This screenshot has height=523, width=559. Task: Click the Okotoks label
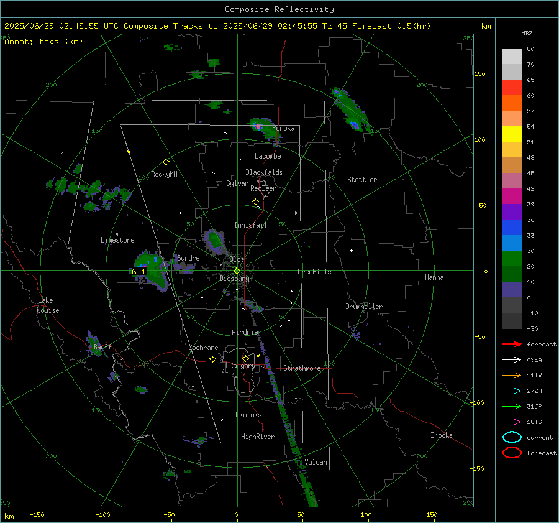[248, 415]
